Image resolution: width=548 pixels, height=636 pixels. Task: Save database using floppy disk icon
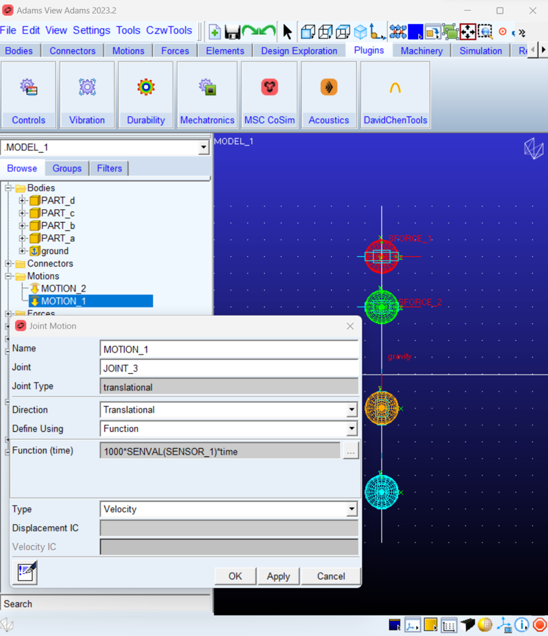pyautogui.click(x=232, y=31)
